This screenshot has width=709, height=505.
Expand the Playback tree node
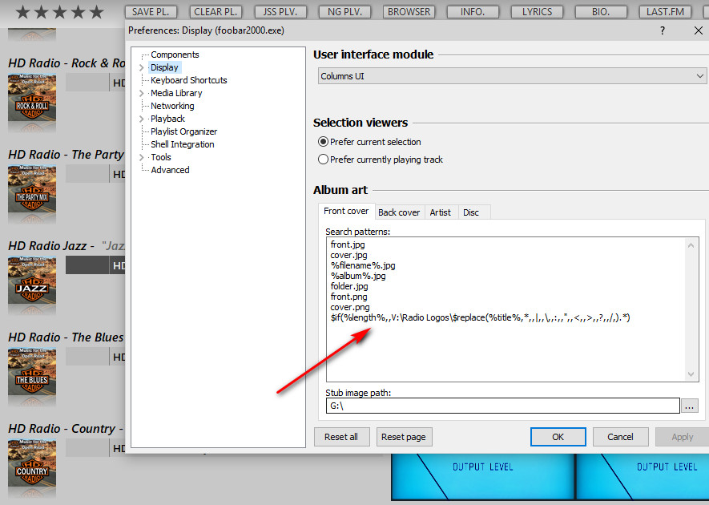142,119
